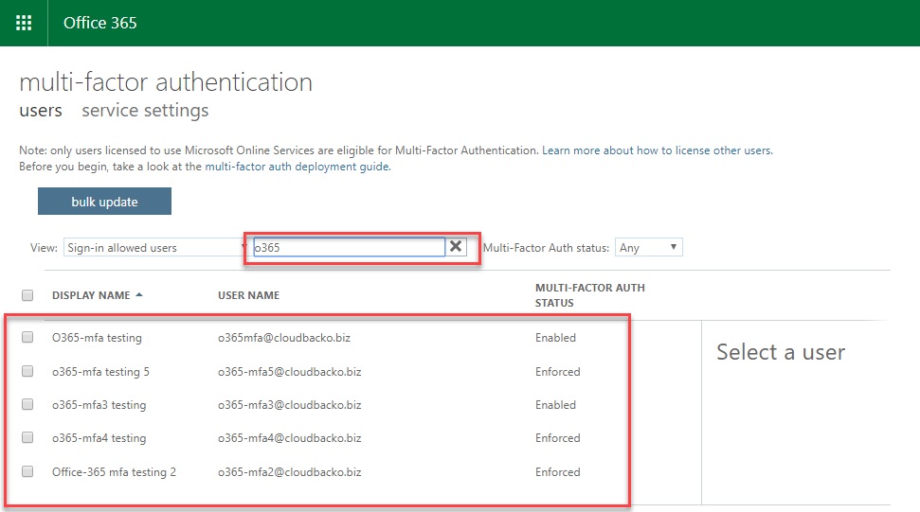
Task: Click the Office 365 header title
Action: (99, 23)
